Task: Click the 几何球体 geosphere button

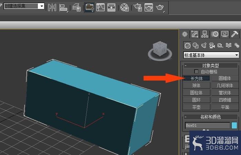Action: [225, 86]
